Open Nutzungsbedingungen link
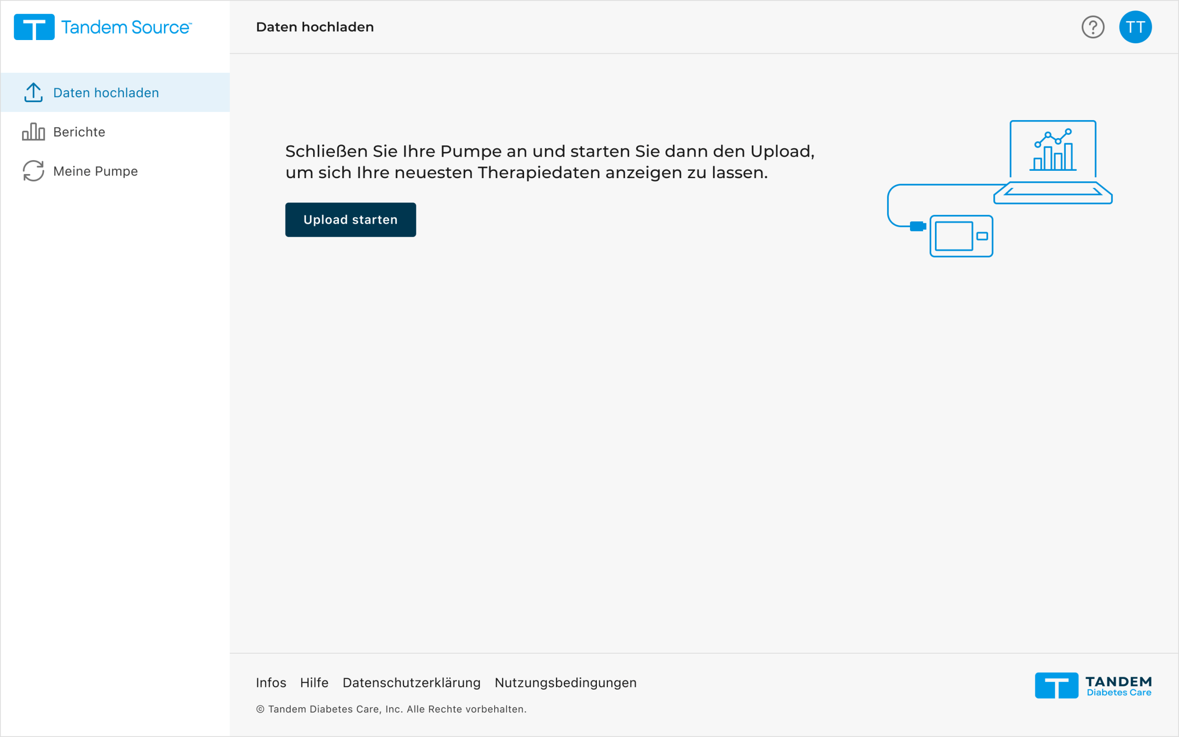The image size is (1179, 737). 565,682
